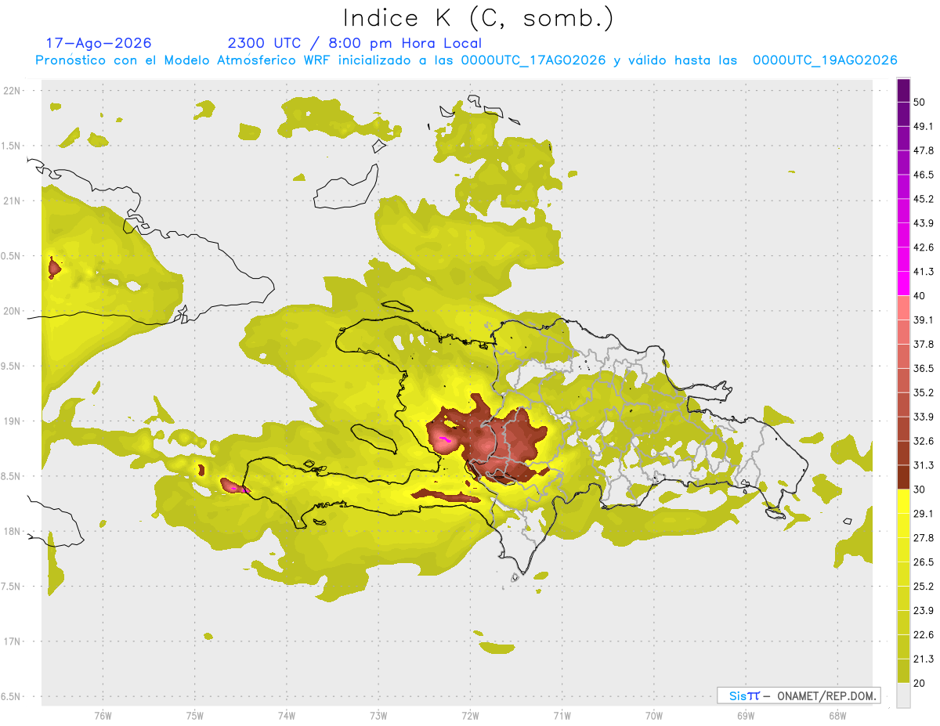Click the bright yellow swatch between 29.1 and 30

coord(904,501)
